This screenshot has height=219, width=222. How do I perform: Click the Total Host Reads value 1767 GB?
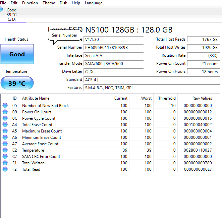pos(204,39)
